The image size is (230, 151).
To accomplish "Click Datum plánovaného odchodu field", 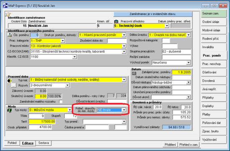I will tap(181, 87).
